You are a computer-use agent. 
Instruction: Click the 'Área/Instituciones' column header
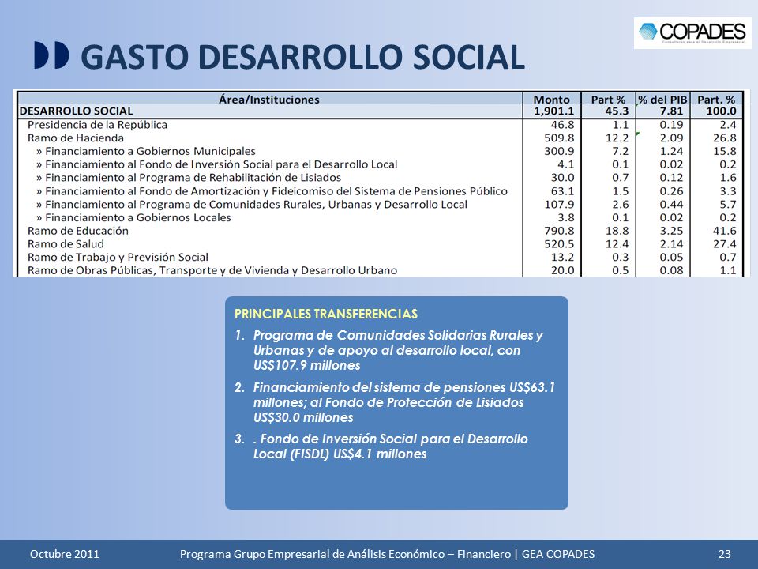tap(269, 100)
